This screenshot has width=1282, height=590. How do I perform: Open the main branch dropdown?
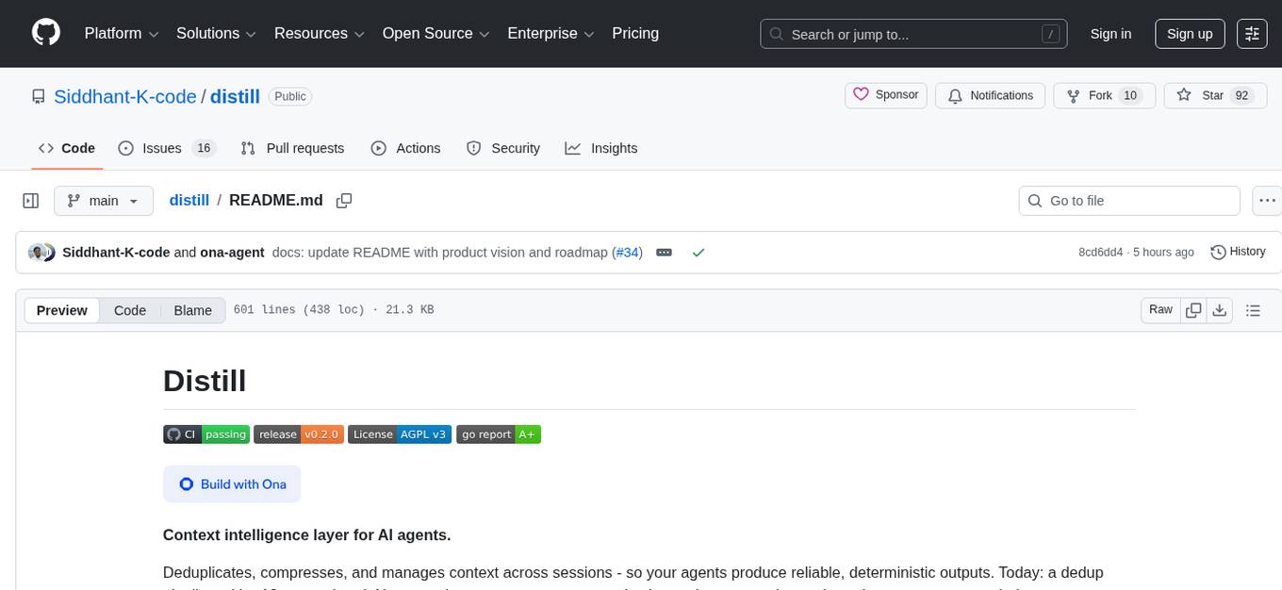(103, 201)
